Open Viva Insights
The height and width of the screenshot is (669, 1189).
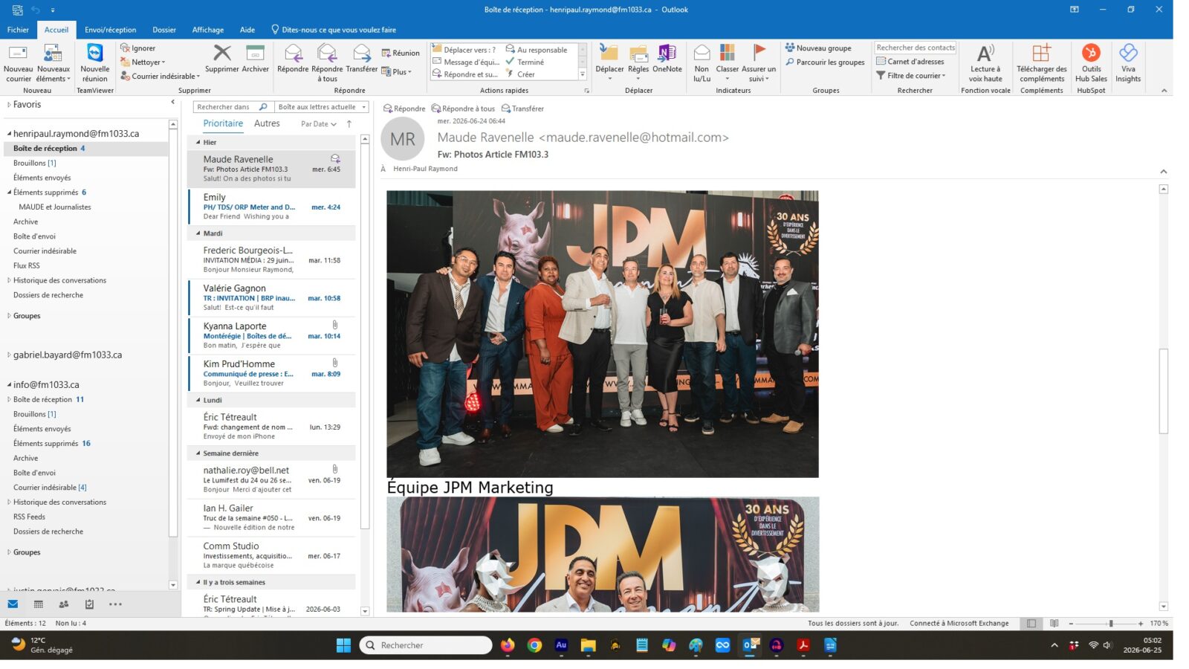pos(1128,62)
